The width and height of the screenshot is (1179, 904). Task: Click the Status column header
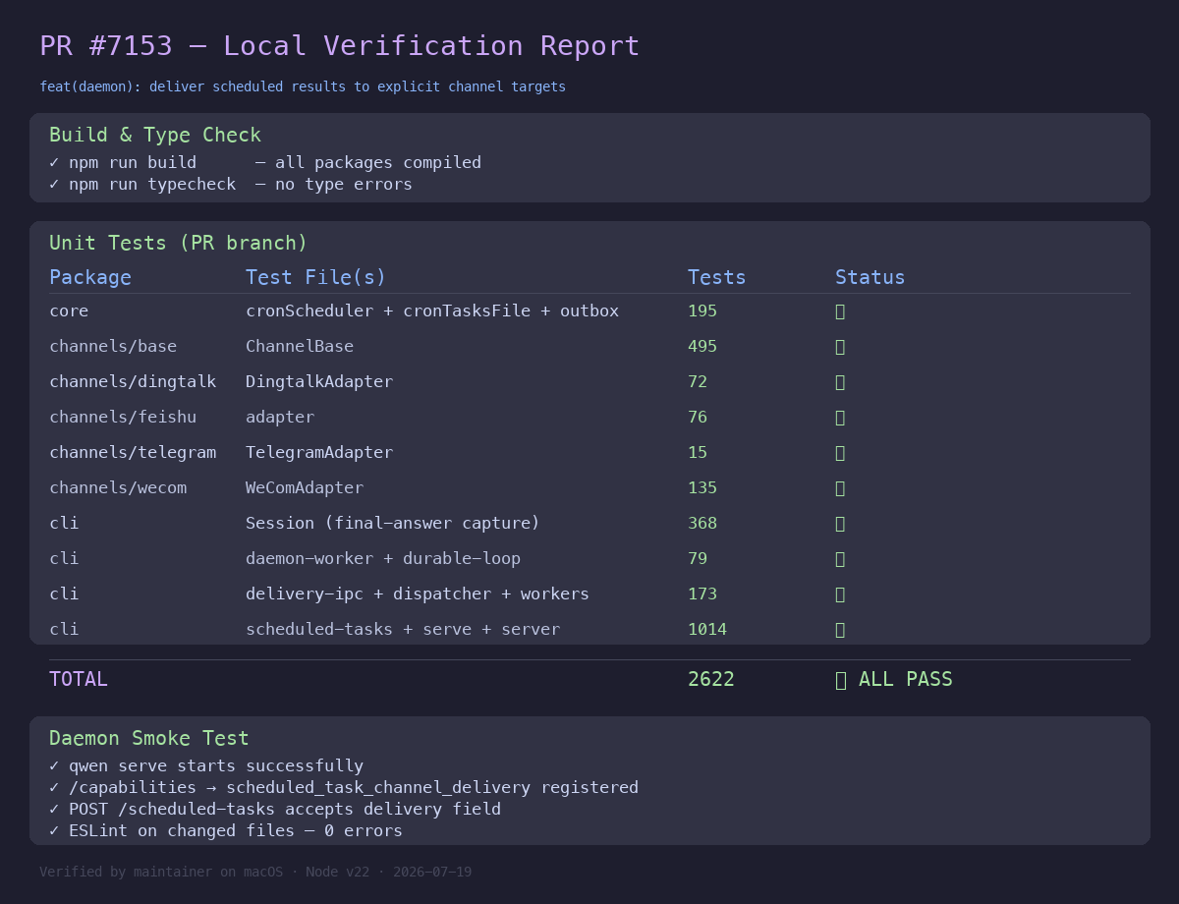(x=870, y=277)
